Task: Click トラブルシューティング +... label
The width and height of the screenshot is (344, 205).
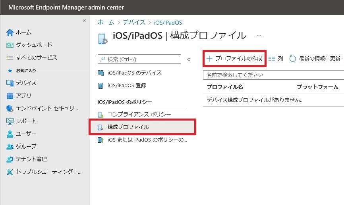Action: (49, 172)
